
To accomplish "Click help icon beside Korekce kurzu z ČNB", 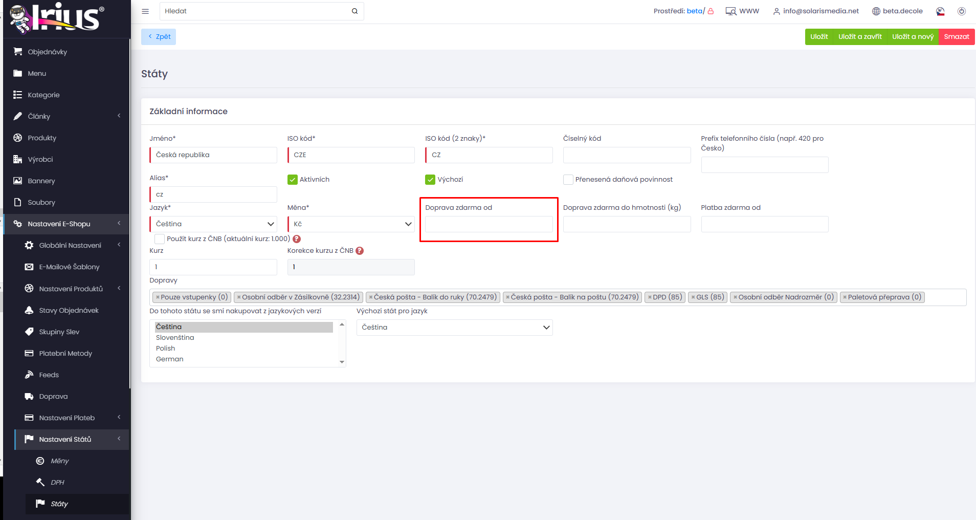I will 360,251.
